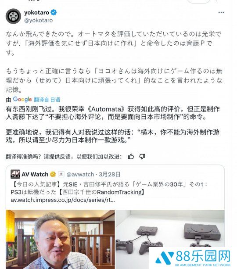237x269 pixels.
Task: Click the quoted tweet's Japanese headline text
Action: (x=109, y=188)
